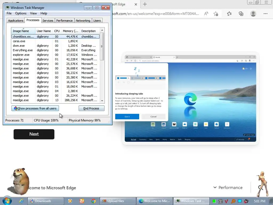Launch Internet Explorer from taskbar
Screen dimensions: 273x205
point(21,201)
